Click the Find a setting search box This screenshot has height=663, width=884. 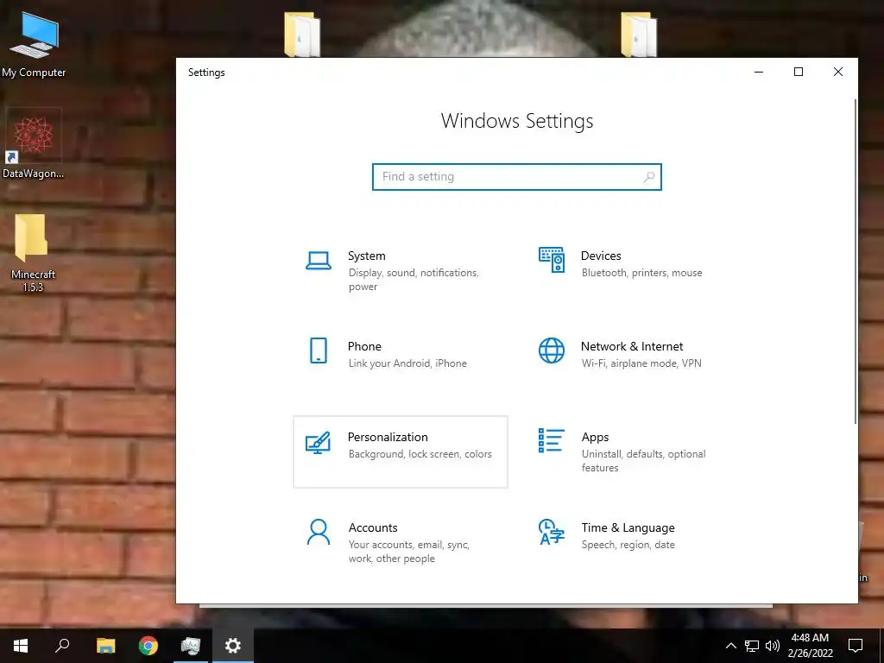[x=517, y=177]
